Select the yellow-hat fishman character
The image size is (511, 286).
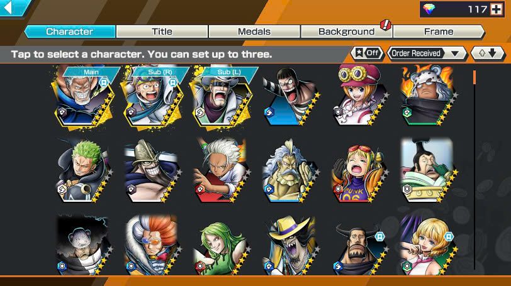(291, 245)
